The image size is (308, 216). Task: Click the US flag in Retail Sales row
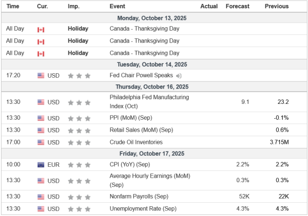(x=41, y=130)
